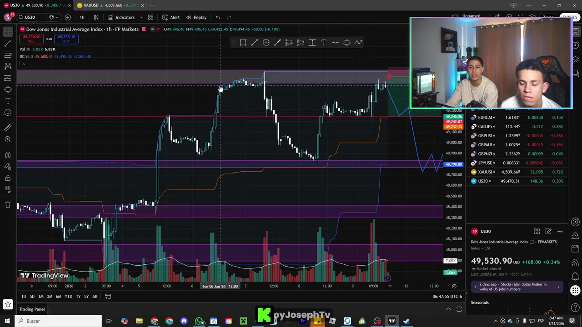Click the red SELL 49,530.90 button
This screenshot has width=582, height=327.
pyautogui.click(x=31, y=40)
